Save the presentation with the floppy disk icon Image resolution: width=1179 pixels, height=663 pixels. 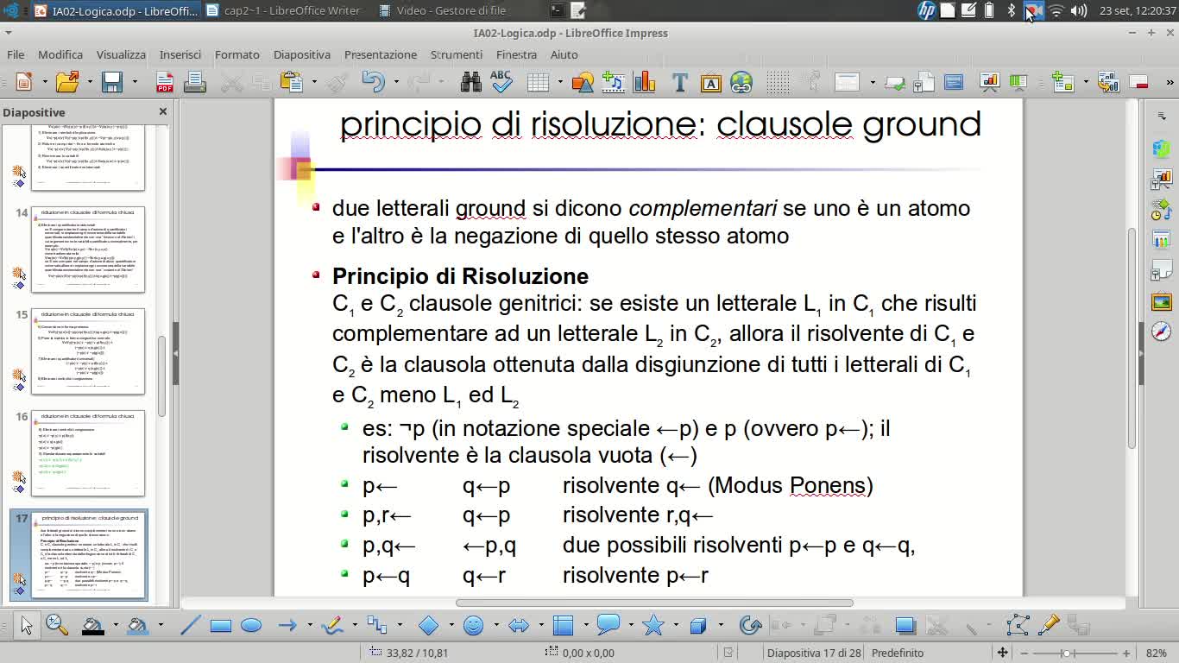(x=112, y=82)
